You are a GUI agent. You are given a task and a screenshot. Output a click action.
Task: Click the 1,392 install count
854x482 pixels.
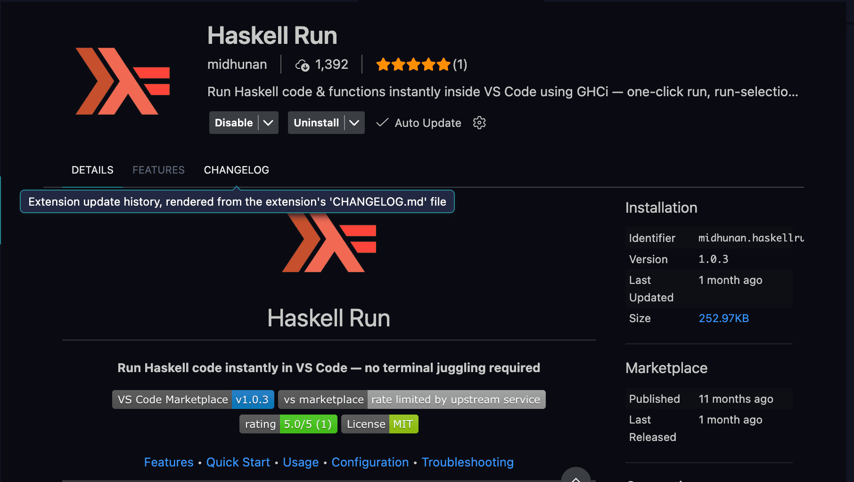[x=332, y=65]
